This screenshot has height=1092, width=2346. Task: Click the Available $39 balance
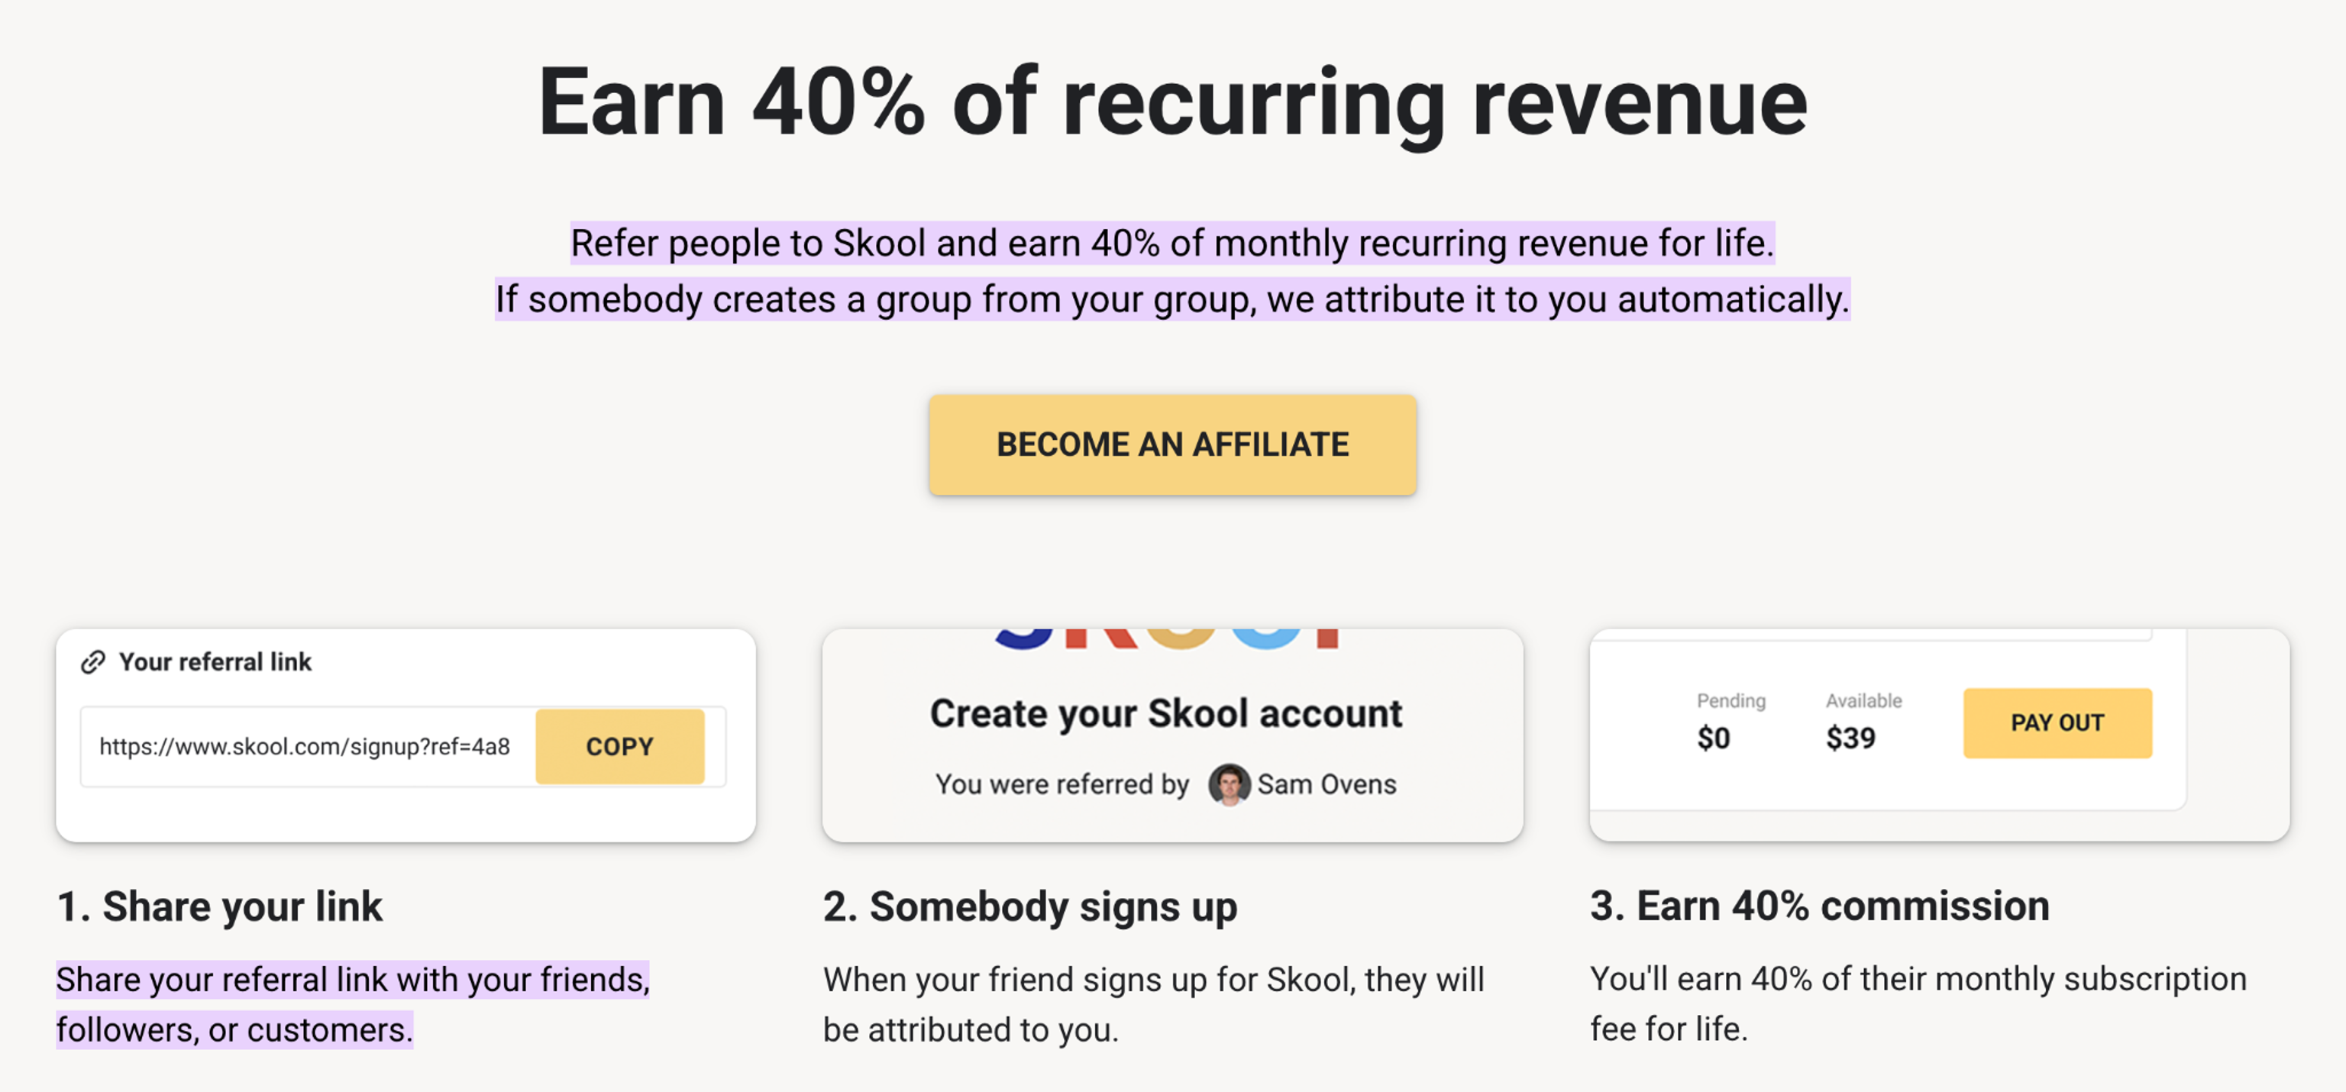point(1863,722)
